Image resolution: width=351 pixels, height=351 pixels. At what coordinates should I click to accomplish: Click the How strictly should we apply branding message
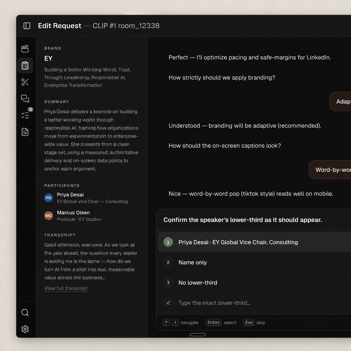[222, 78]
